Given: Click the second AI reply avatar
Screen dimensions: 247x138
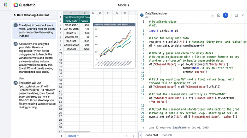Looking at the screenshot, I should (x=16, y=83).
